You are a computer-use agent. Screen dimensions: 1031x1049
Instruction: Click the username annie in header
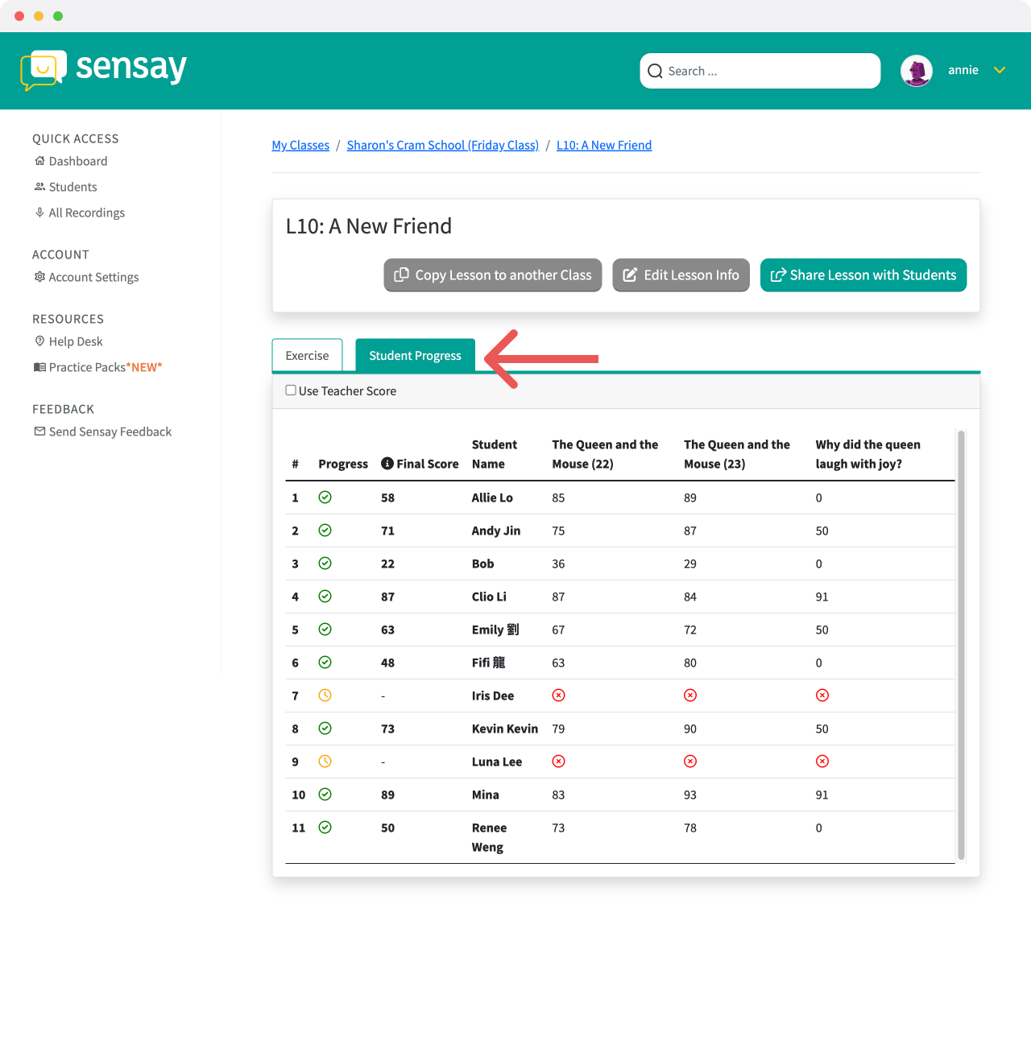point(963,70)
